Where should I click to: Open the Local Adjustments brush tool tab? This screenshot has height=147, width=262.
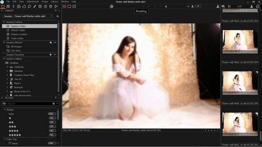click(35, 7)
